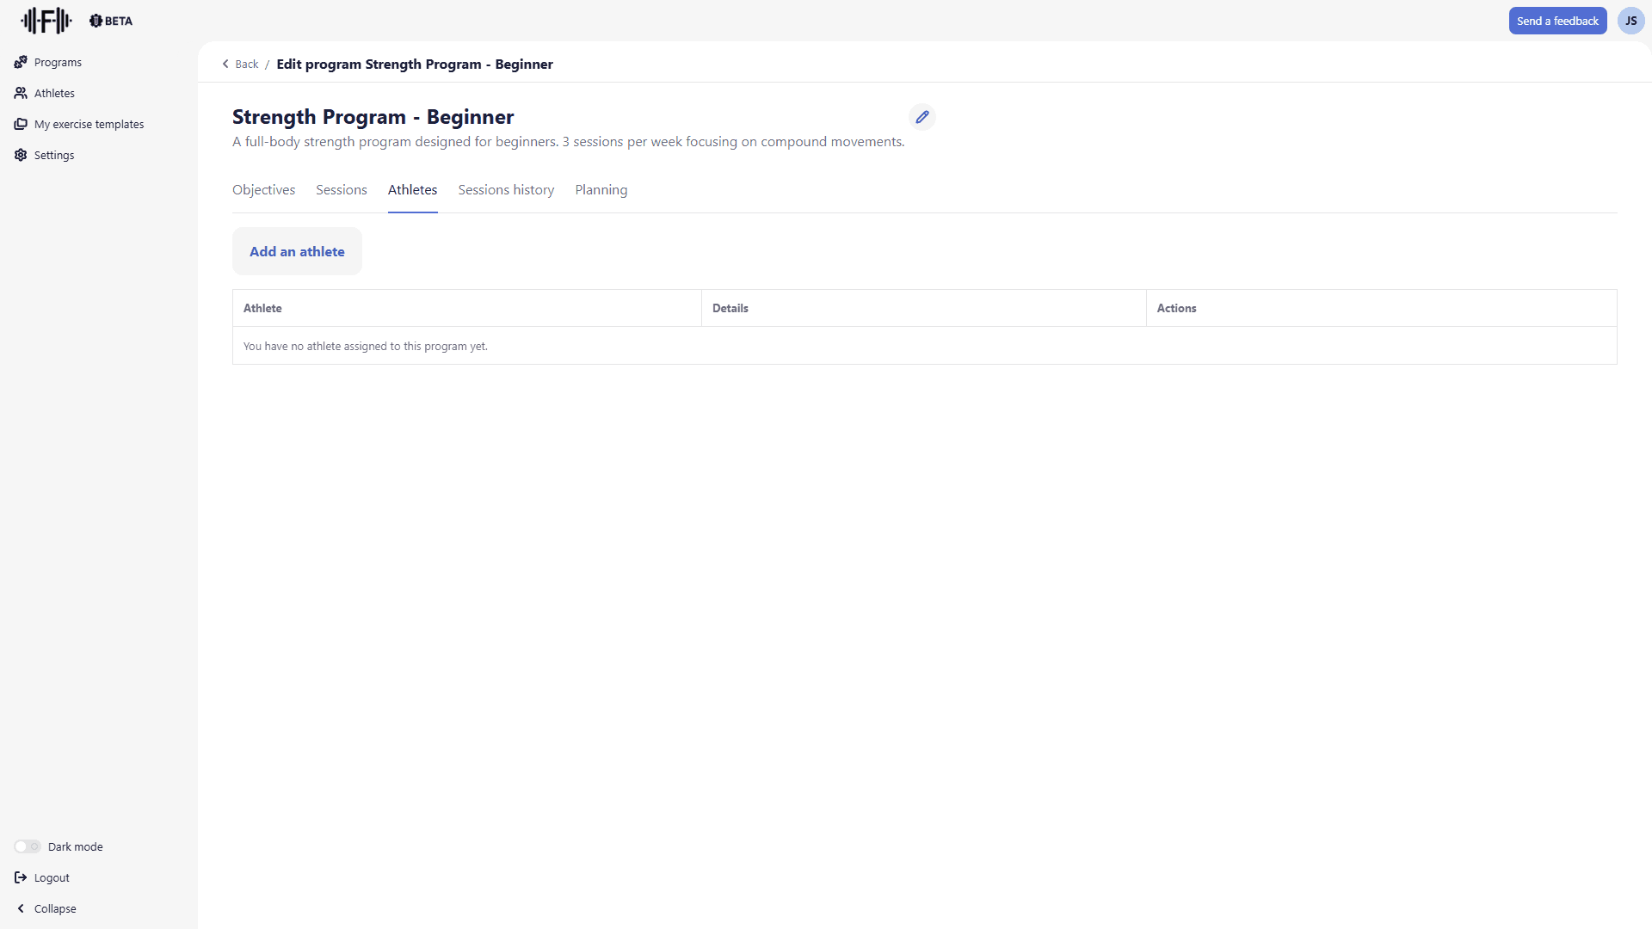Open the Sessions tab
The image size is (1652, 929).
[x=341, y=190]
